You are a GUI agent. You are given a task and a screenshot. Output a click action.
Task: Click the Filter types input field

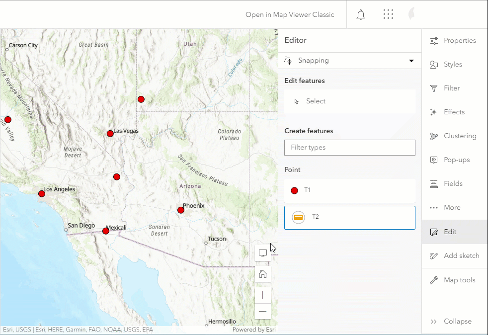point(349,148)
